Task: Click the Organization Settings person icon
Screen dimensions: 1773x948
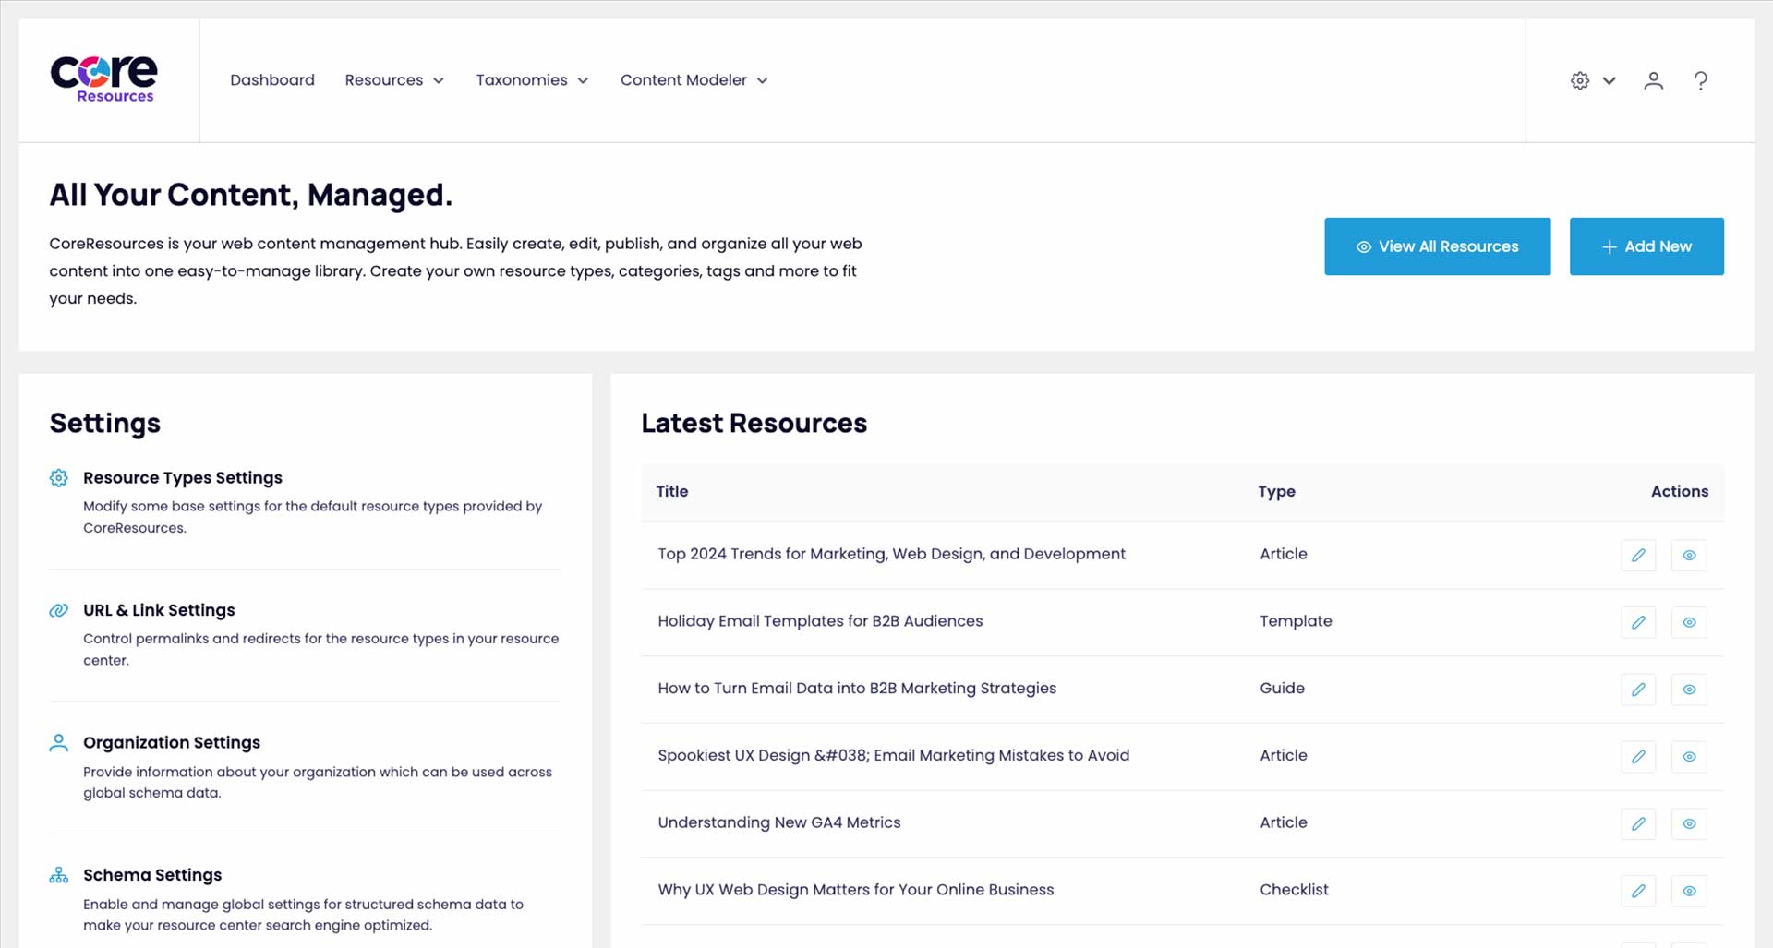Action: (x=58, y=742)
